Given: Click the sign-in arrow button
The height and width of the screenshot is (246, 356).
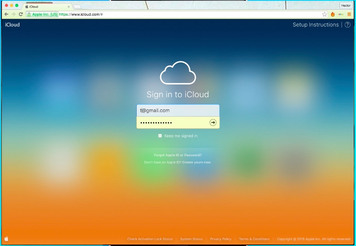Looking at the screenshot, I should coord(213,123).
